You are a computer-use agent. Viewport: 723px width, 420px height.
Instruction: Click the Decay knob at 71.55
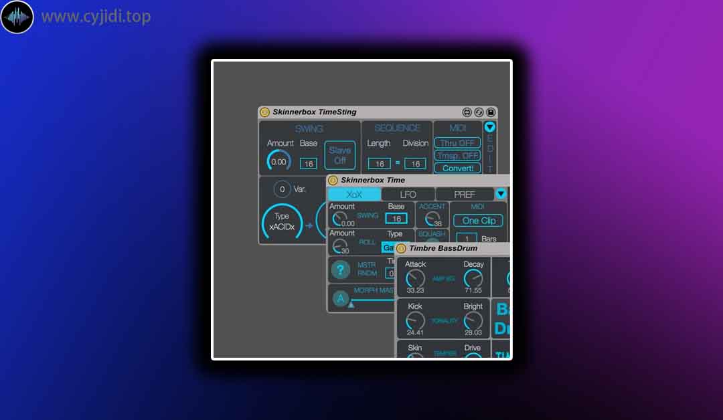[x=473, y=279]
